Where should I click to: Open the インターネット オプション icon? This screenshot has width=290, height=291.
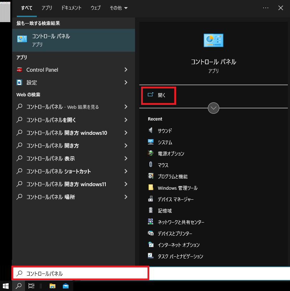tap(151, 245)
